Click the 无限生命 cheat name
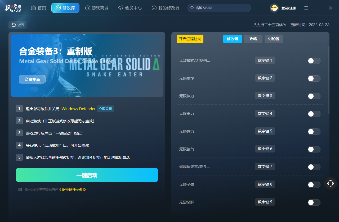The height and width of the screenshot is (222, 339). pyautogui.click(x=187, y=78)
